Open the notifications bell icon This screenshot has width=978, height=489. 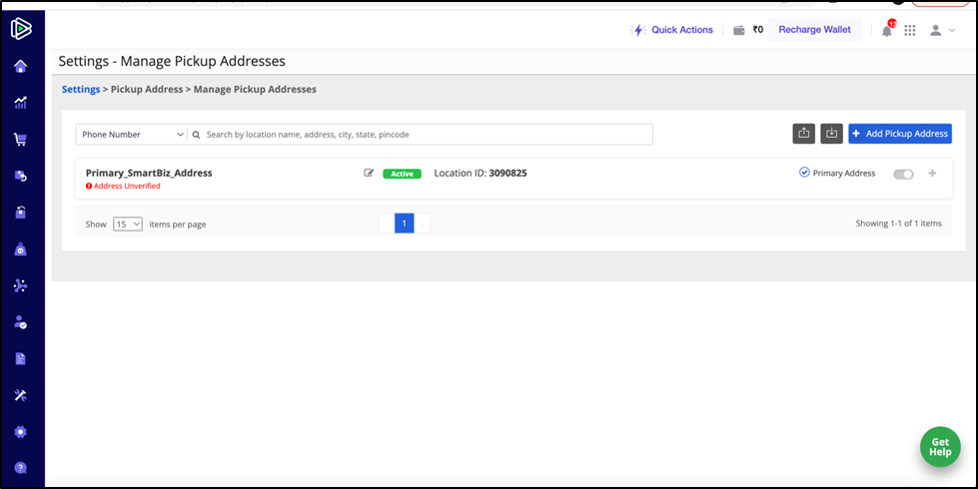point(886,30)
